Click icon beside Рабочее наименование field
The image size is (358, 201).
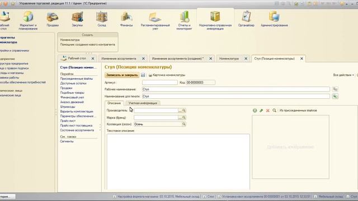coord(335,89)
